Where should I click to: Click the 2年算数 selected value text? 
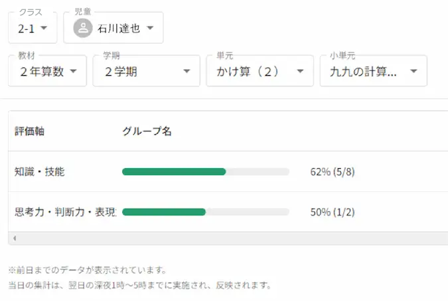(41, 72)
